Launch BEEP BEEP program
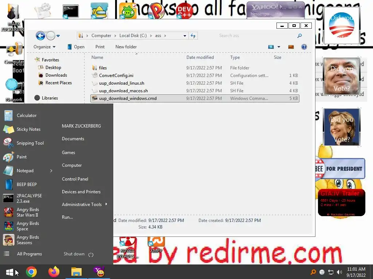 [27, 184]
